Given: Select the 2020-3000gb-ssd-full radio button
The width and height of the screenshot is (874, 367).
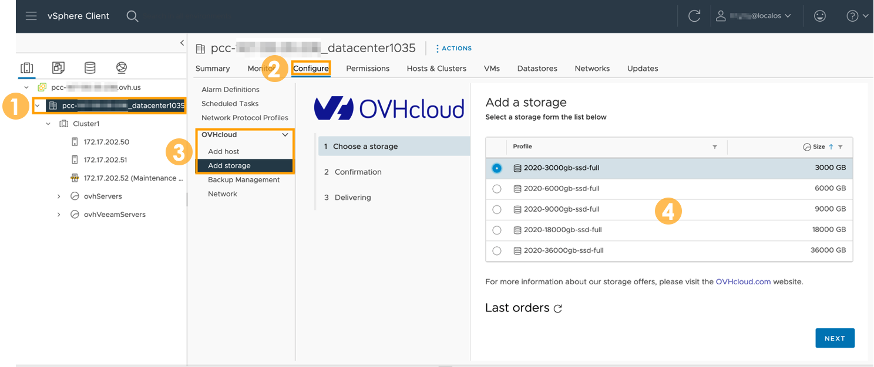Looking at the screenshot, I should pos(497,168).
